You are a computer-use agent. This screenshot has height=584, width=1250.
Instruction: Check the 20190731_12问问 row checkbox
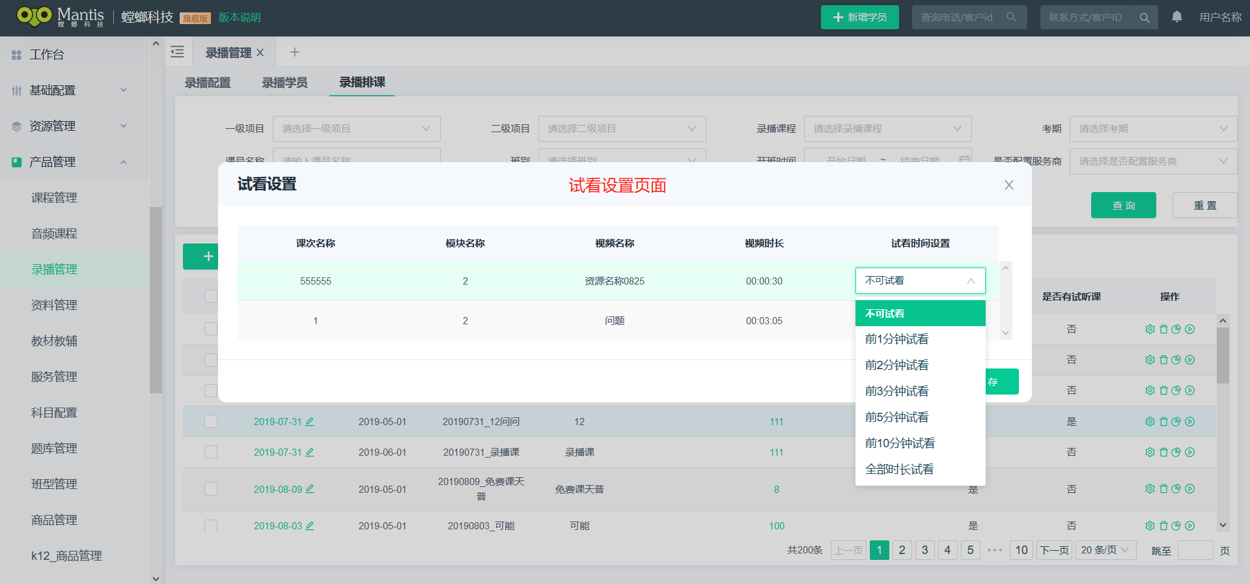coord(211,421)
